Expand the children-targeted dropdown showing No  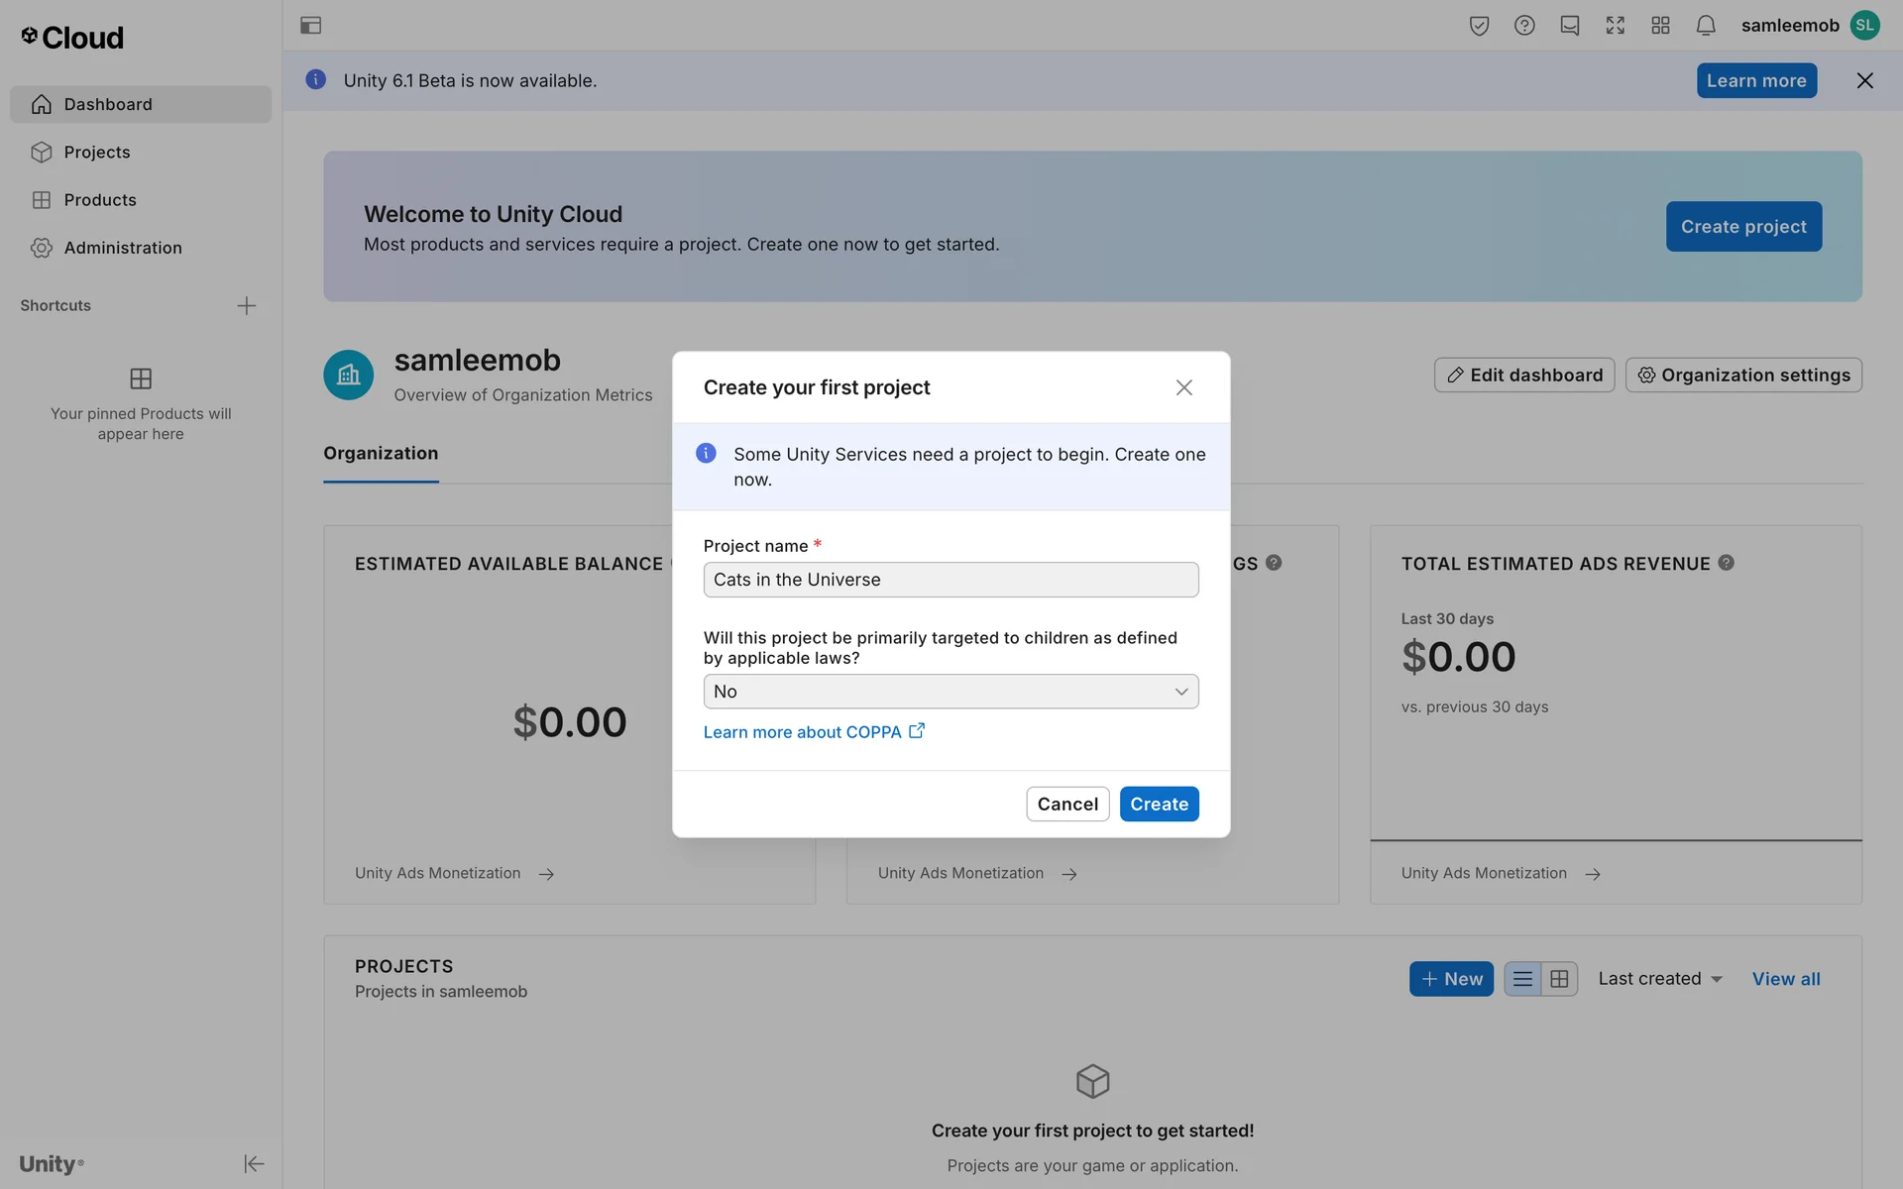[951, 692]
